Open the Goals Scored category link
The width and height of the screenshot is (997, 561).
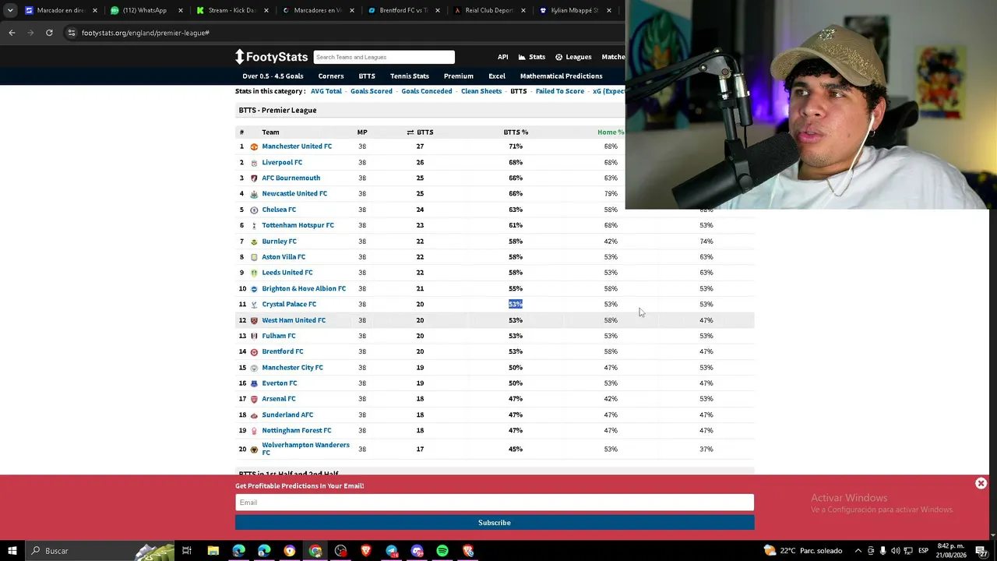point(372,91)
